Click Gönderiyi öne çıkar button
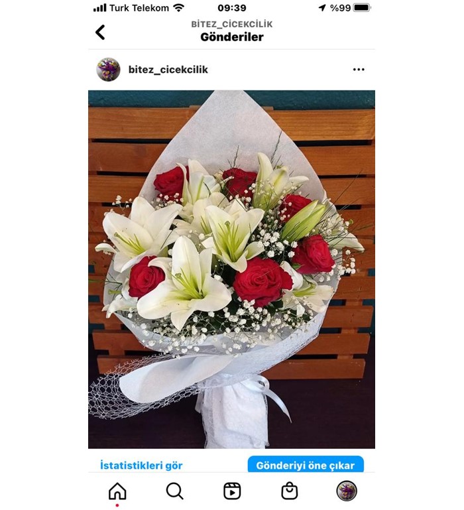 [306, 464]
